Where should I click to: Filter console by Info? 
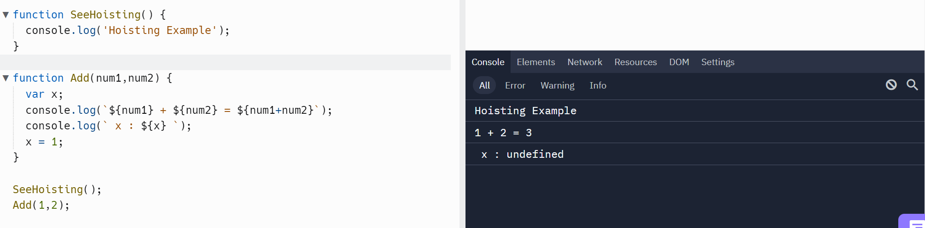(x=598, y=85)
